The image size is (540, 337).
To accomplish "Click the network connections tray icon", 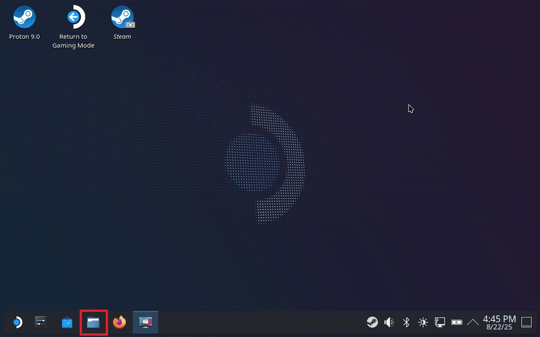I will coord(440,322).
